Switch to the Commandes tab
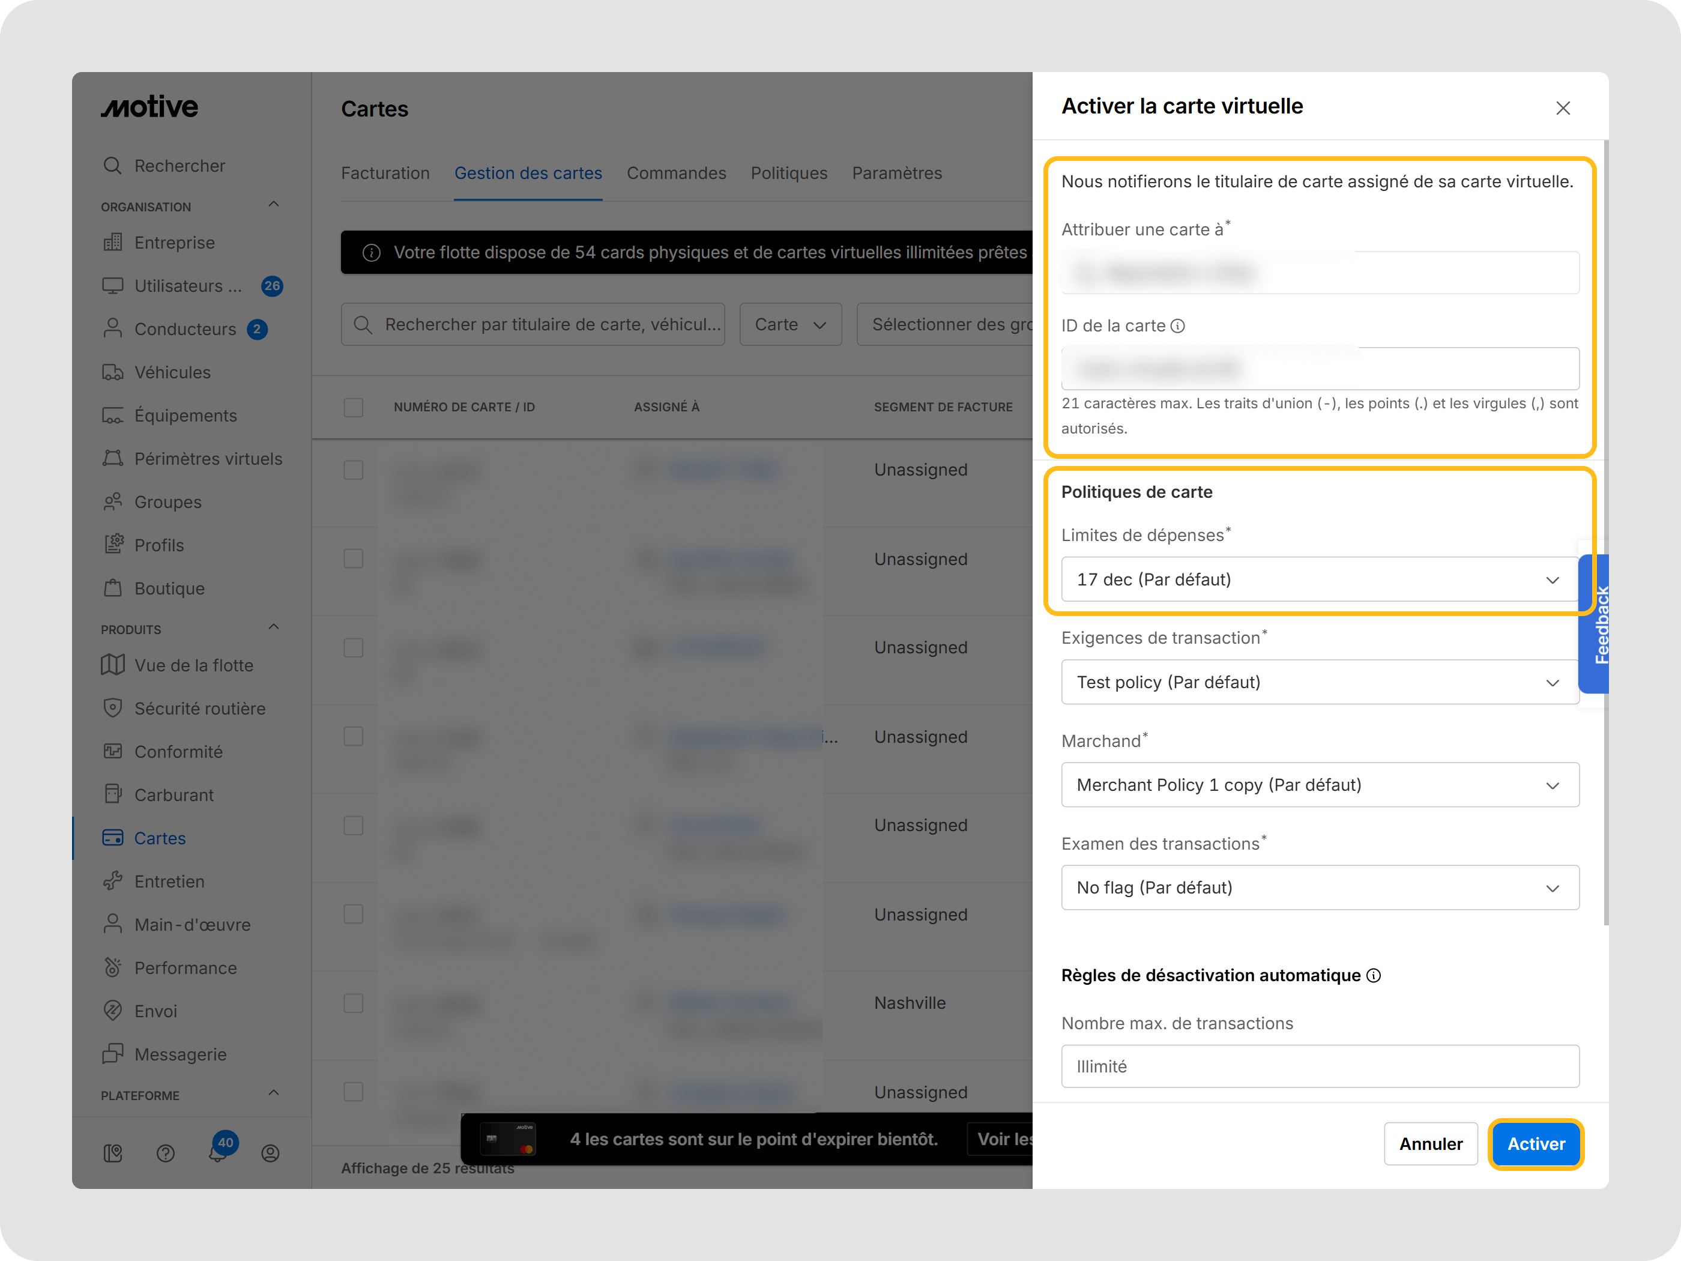Screen dimensions: 1681x1261 (x=677, y=174)
